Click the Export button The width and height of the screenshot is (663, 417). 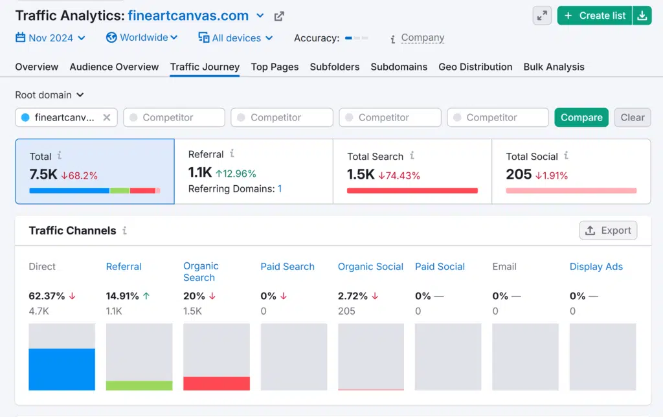[608, 231]
